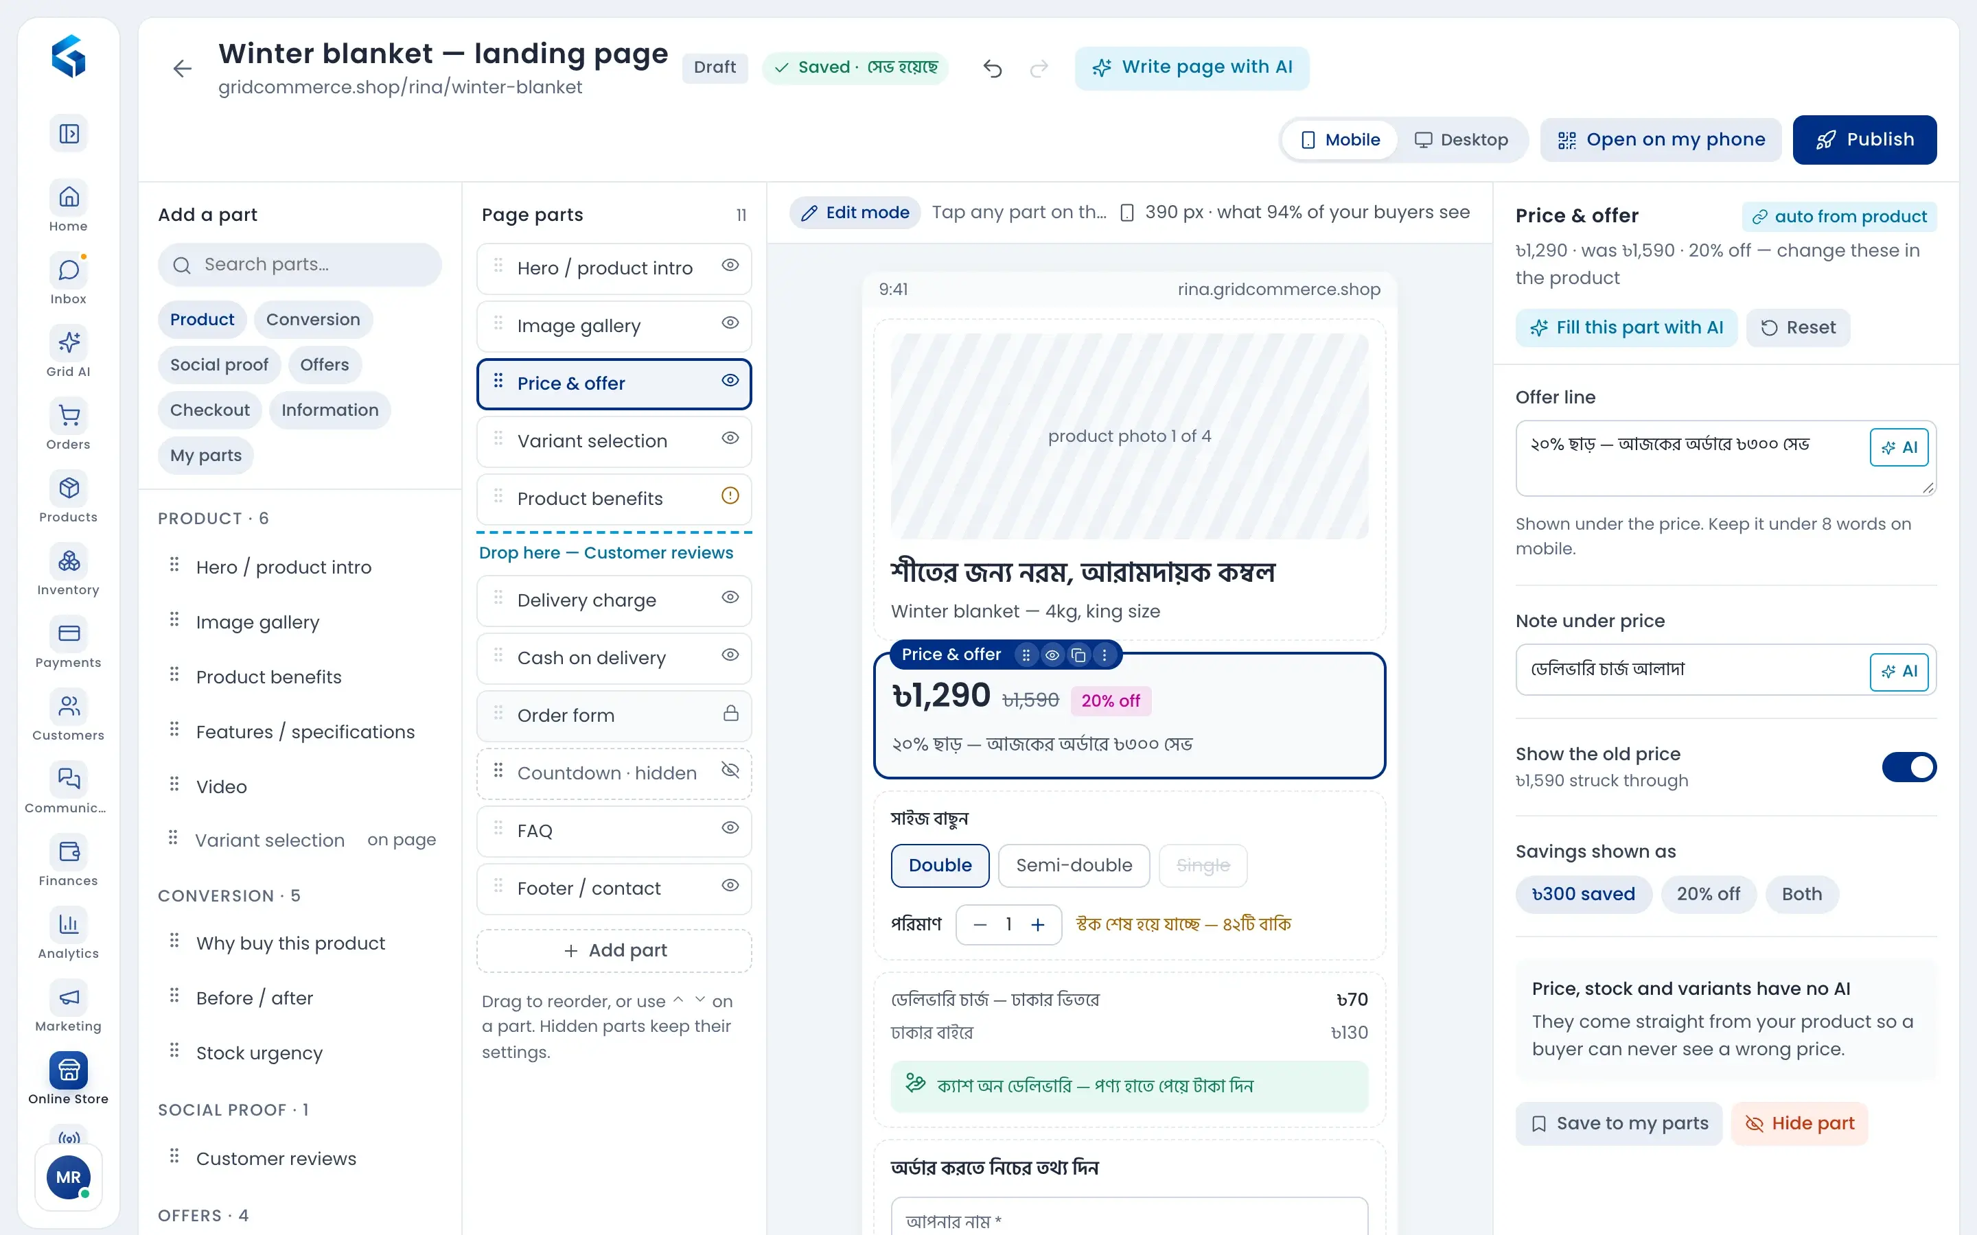The height and width of the screenshot is (1235, 1977).
Task: Toggle visibility of Hero / product intro part
Action: pyautogui.click(x=730, y=266)
